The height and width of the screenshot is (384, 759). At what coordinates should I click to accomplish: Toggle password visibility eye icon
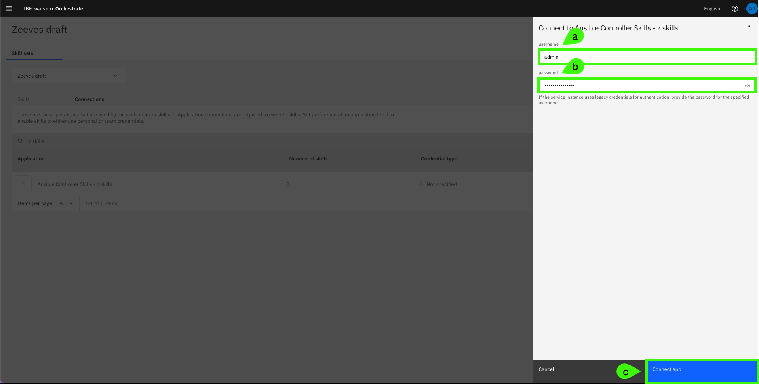(x=747, y=86)
